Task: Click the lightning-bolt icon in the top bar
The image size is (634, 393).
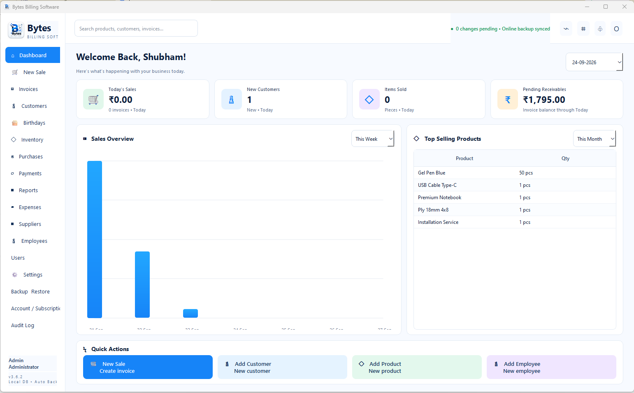Action: click(x=566, y=29)
